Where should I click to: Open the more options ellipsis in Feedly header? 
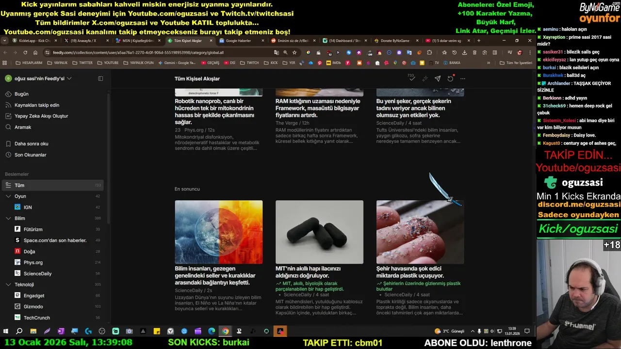coord(463,79)
